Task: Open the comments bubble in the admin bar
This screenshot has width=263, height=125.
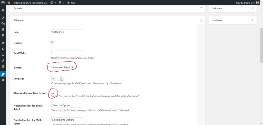Action: pos(60,3)
